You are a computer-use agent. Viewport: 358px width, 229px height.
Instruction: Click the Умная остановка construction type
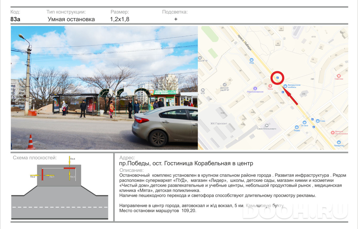(71, 19)
